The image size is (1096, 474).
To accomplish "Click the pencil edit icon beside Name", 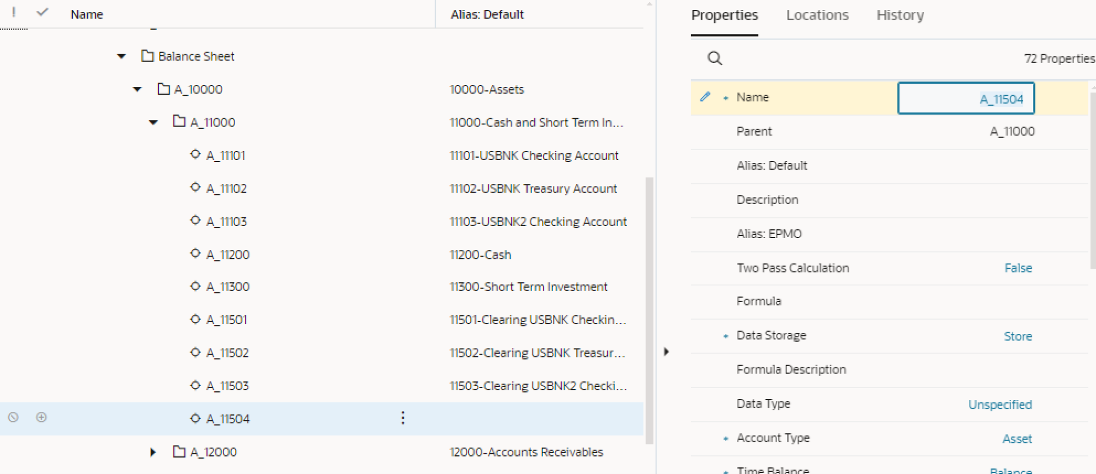I will [x=705, y=97].
